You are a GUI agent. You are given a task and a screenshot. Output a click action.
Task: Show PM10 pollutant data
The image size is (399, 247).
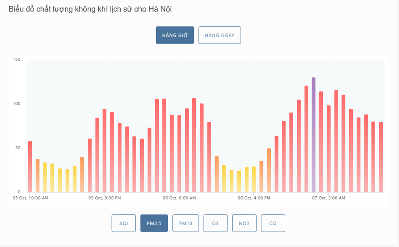[x=186, y=223]
